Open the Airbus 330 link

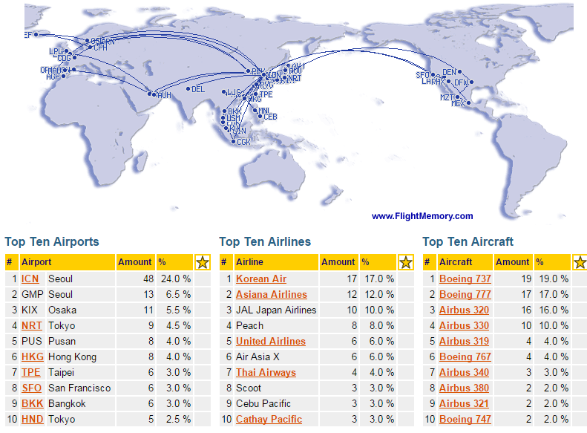click(x=464, y=325)
